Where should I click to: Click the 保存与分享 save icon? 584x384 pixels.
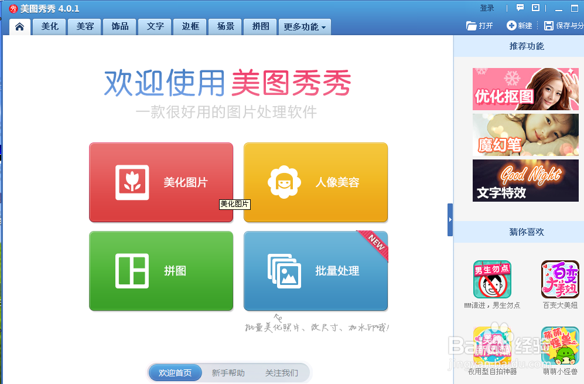coord(548,26)
